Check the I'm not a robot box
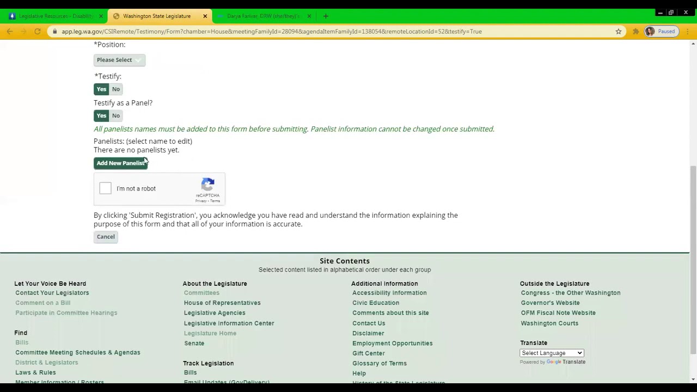 [x=106, y=188]
